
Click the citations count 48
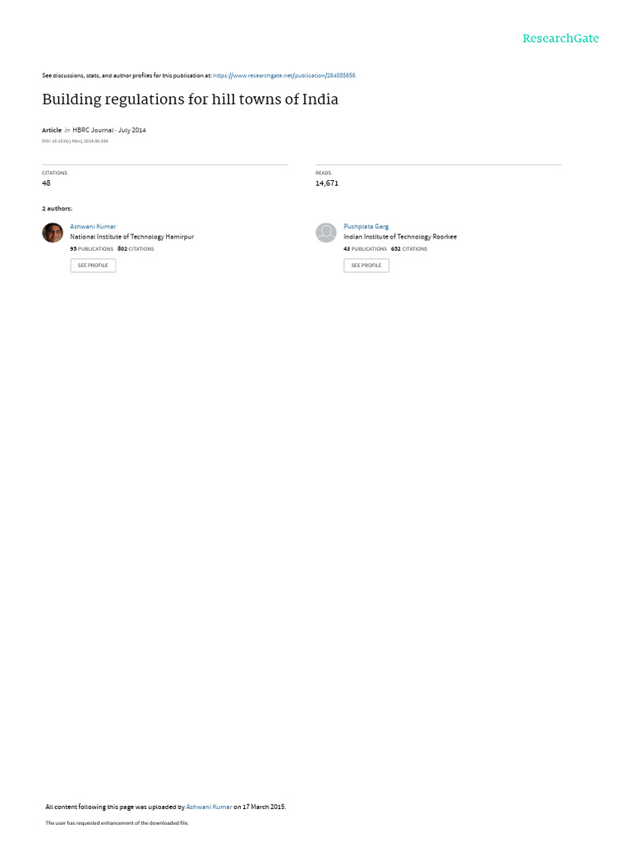click(x=46, y=183)
